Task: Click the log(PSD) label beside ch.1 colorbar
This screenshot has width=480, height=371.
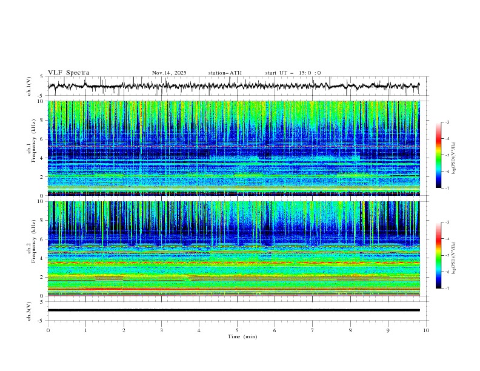Action: 454,158
